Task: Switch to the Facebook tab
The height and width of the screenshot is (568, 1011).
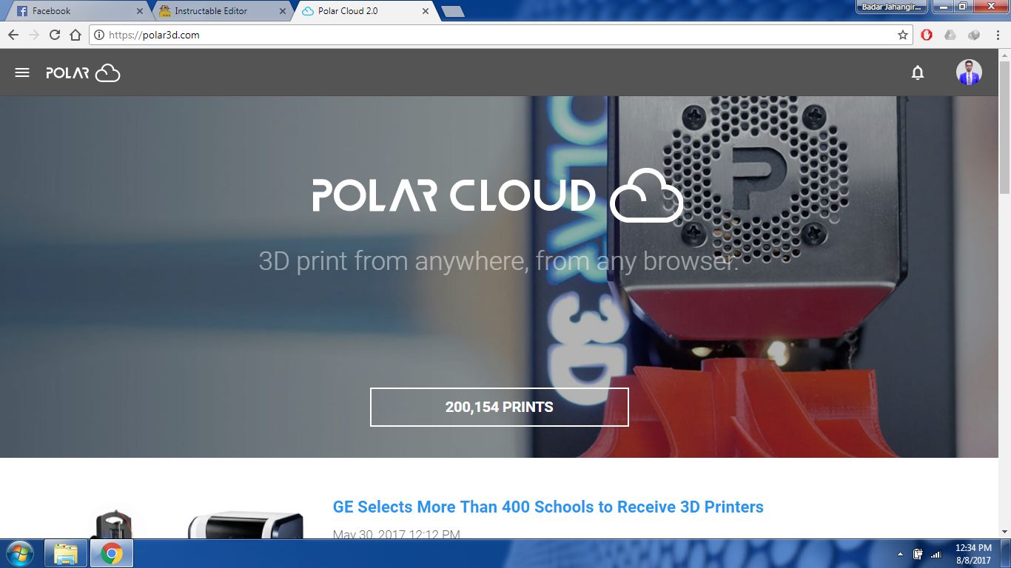Action: (x=78, y=12)
